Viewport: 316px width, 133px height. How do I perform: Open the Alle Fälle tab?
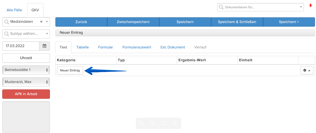[x=14, y=10]
